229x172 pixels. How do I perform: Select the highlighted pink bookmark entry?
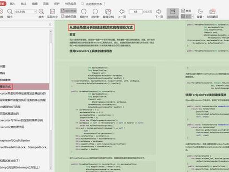(x=25, y=87)
